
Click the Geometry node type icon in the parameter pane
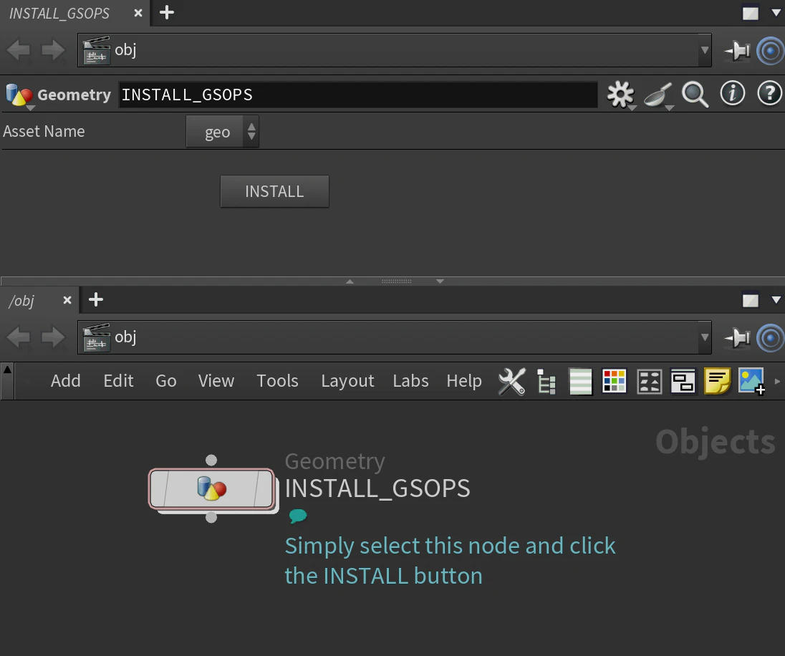[19, 95]
